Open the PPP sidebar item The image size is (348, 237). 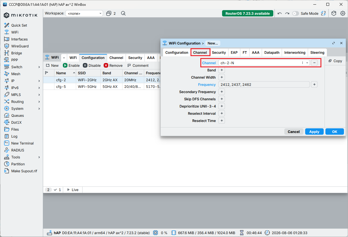(14, 60)
